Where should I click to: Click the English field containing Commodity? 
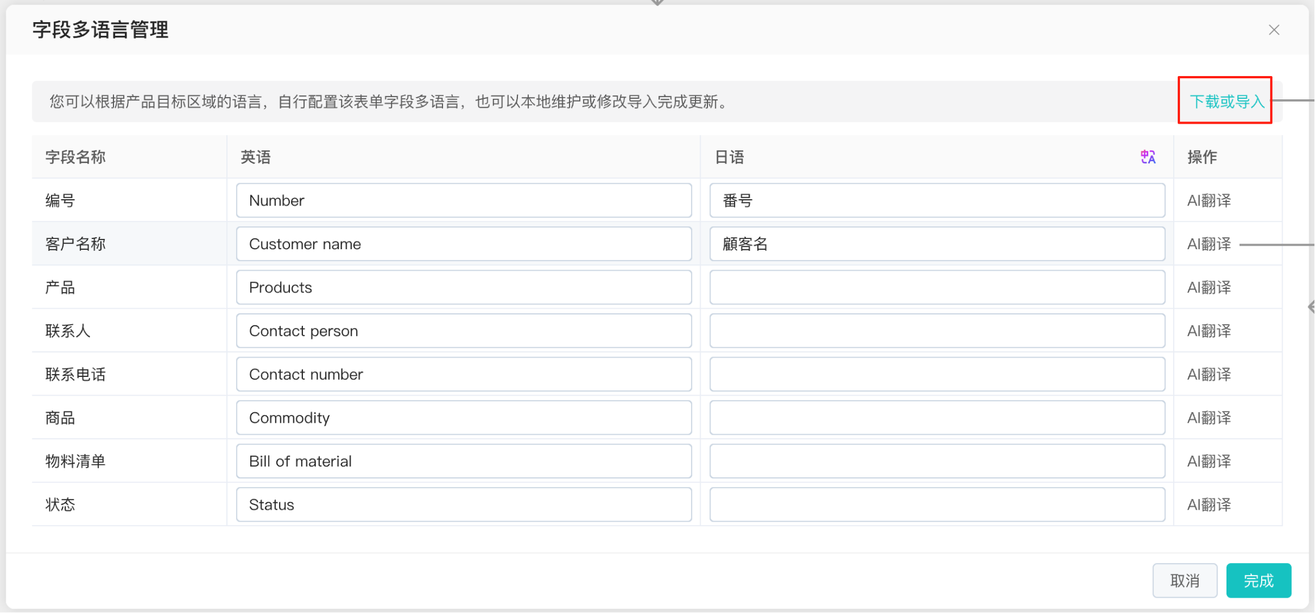(x=463, y=418)
